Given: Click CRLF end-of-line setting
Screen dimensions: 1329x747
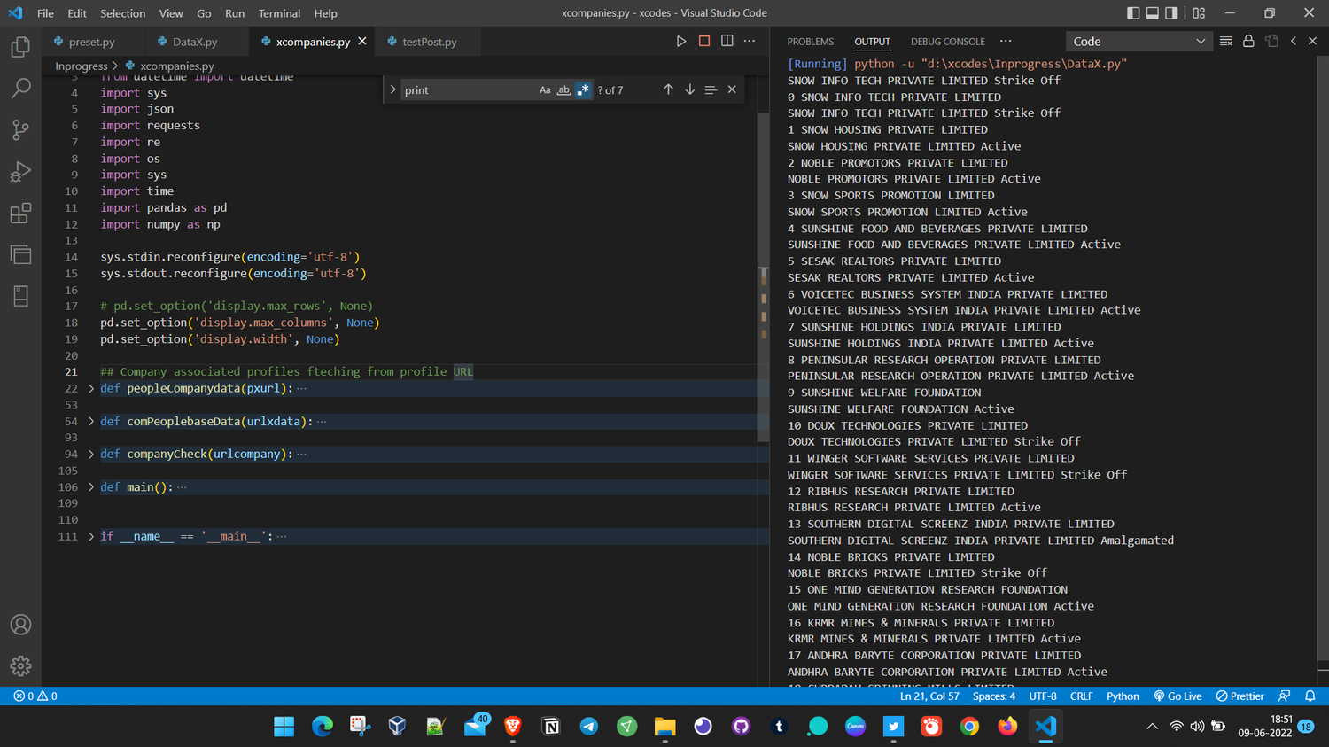Looking at the screenshot, I should point(1081,696).
